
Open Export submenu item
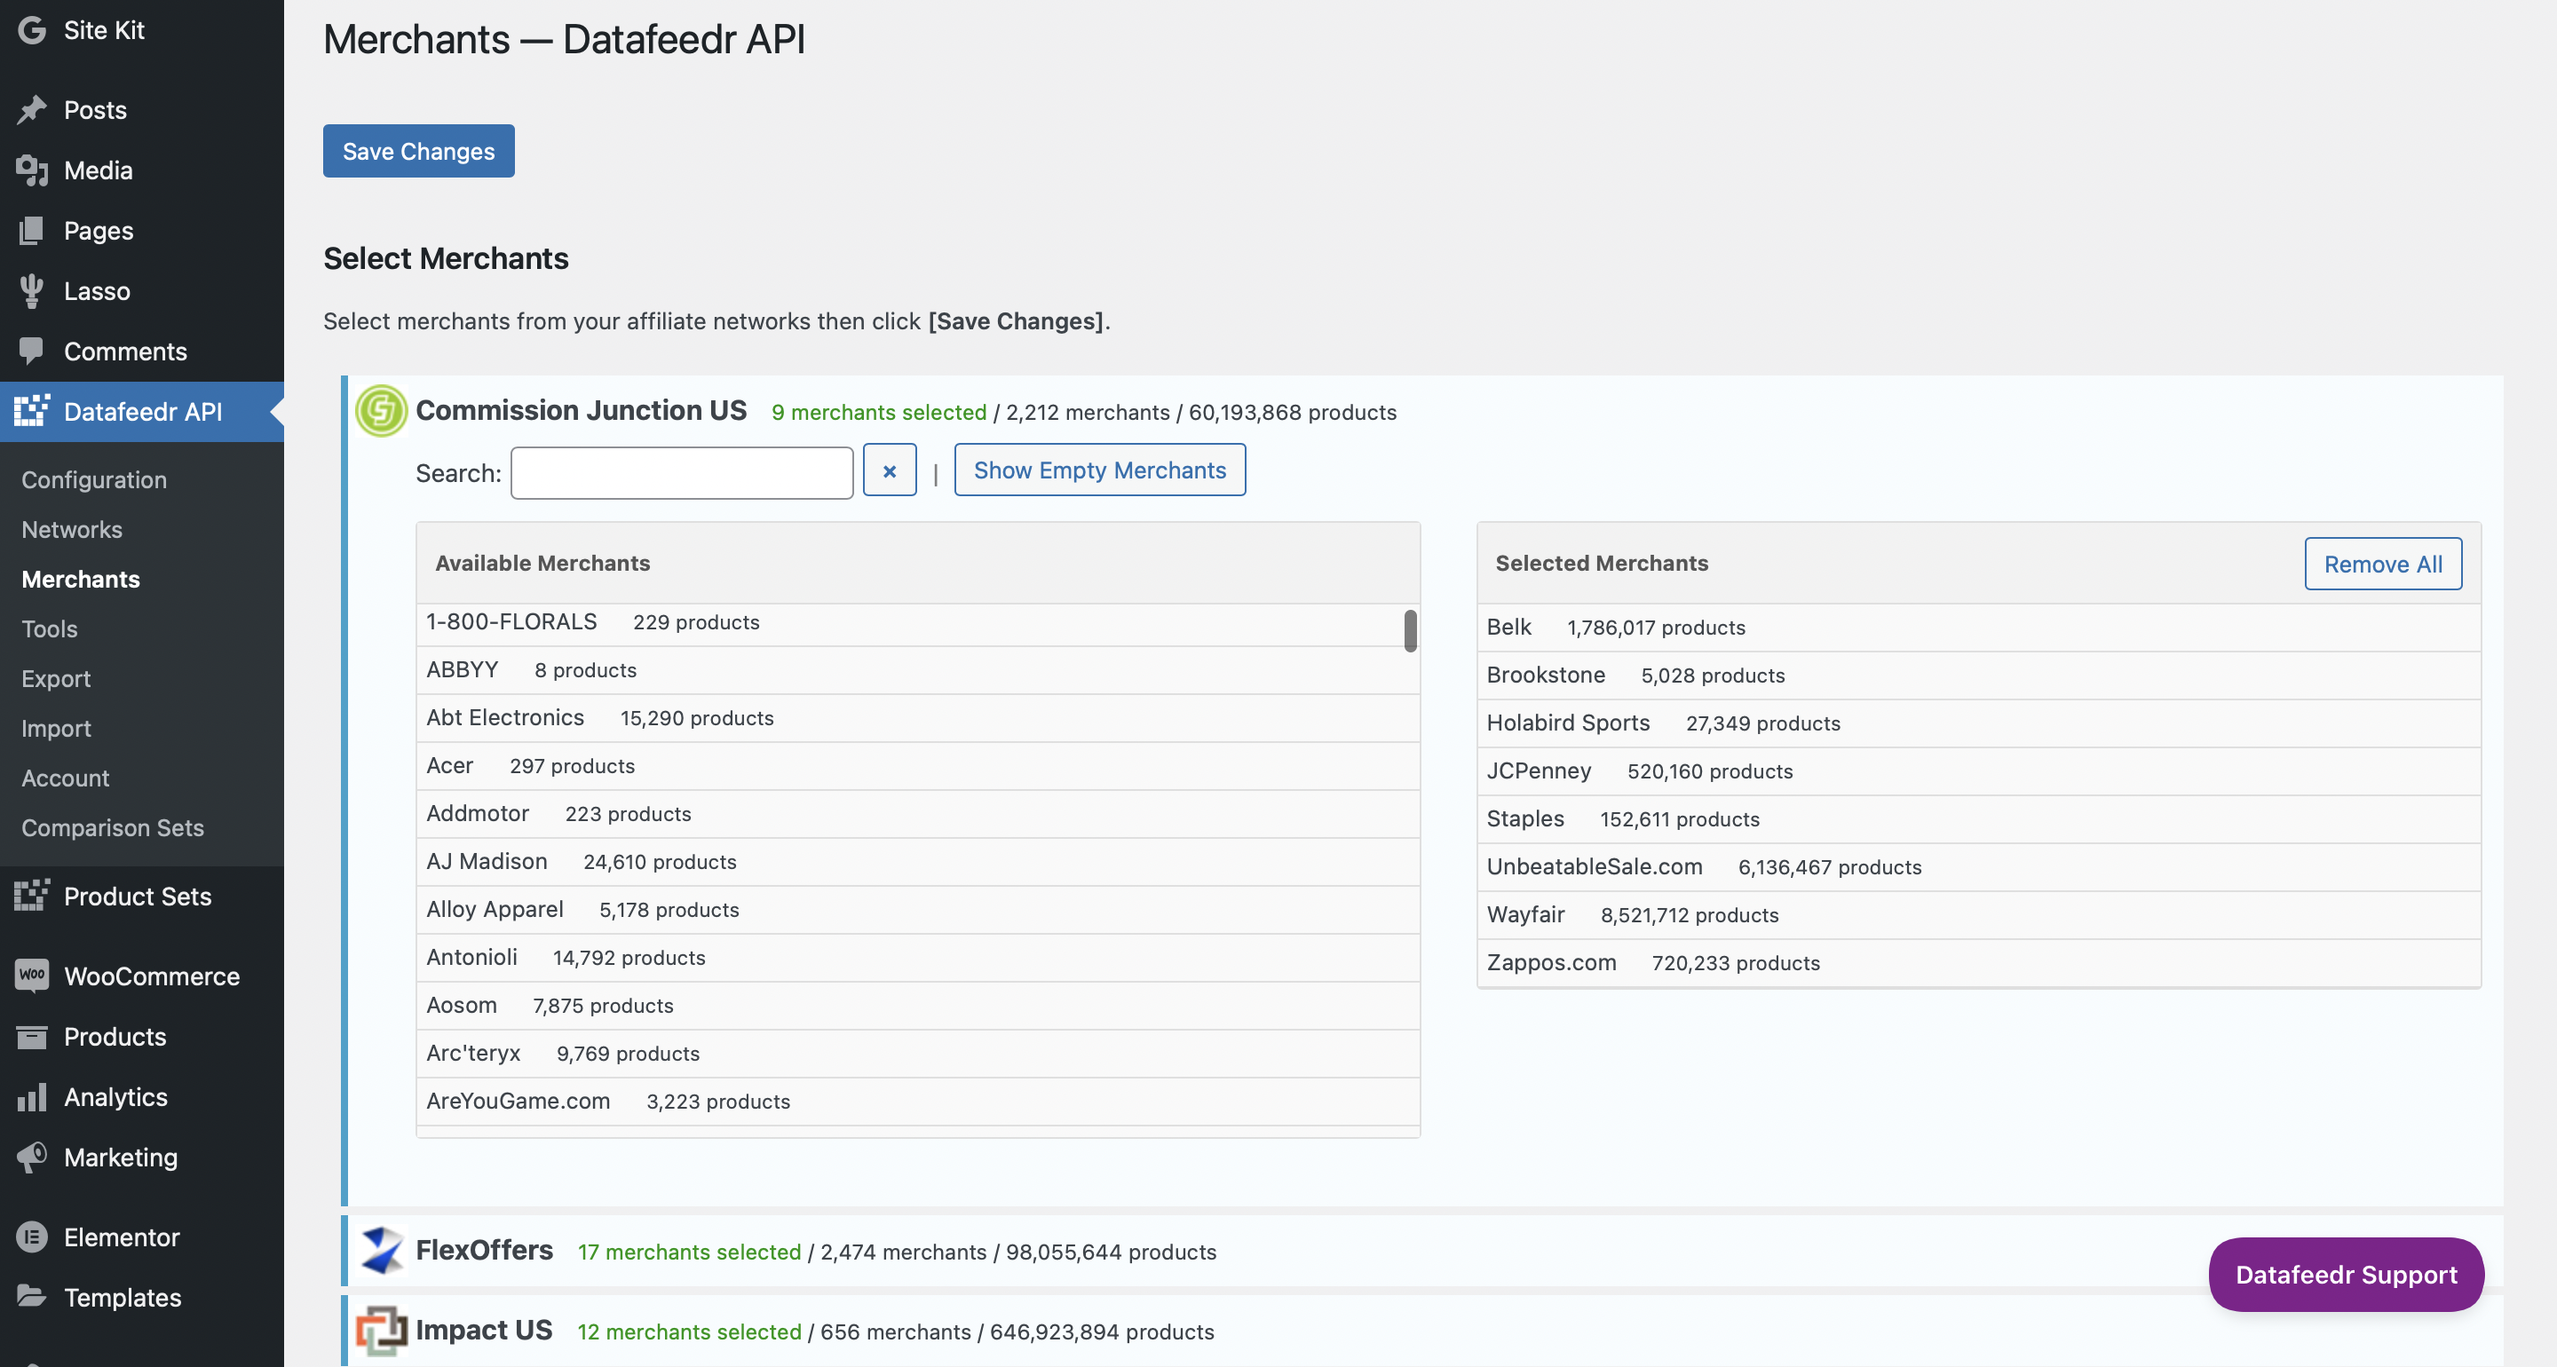[56, 678]
